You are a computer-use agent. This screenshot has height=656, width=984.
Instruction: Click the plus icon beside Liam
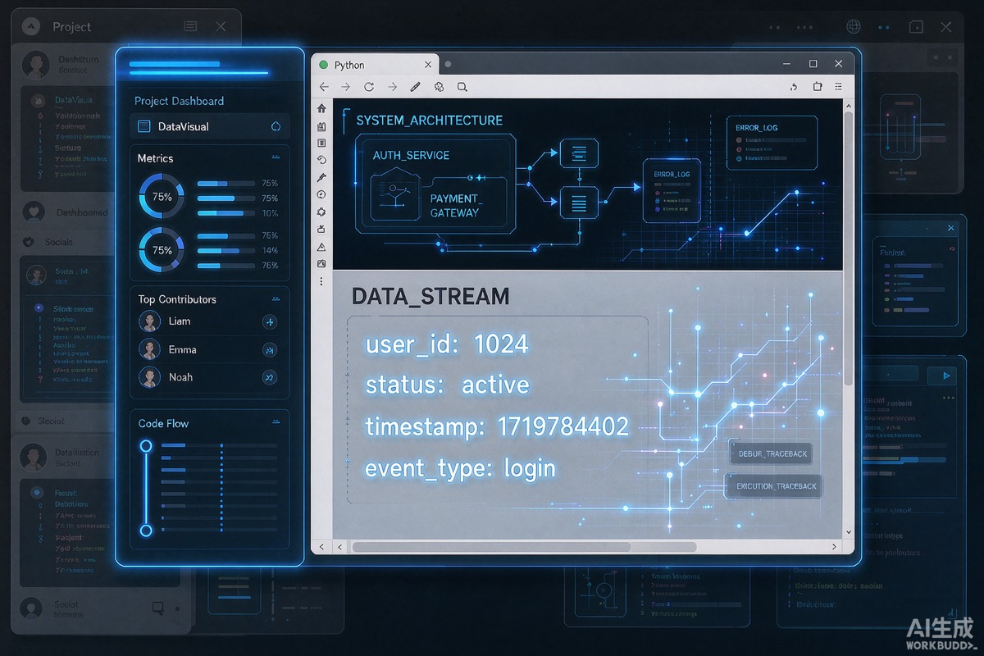pyautogui.click(x=270, y=322)
